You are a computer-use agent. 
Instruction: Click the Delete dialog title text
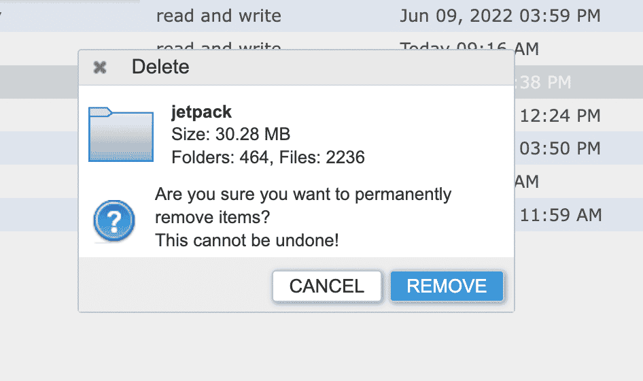(160, 67)
